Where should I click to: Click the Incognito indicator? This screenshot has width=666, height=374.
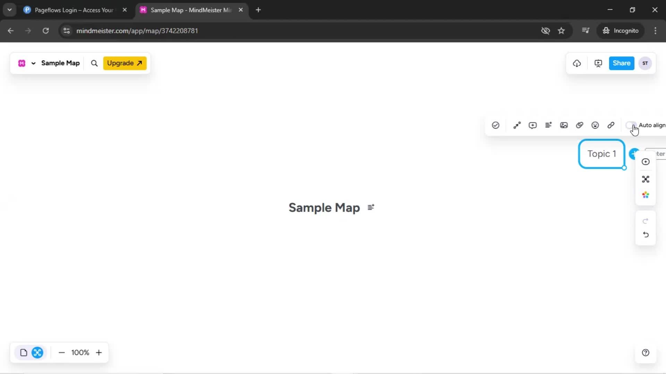pos(621,31)
